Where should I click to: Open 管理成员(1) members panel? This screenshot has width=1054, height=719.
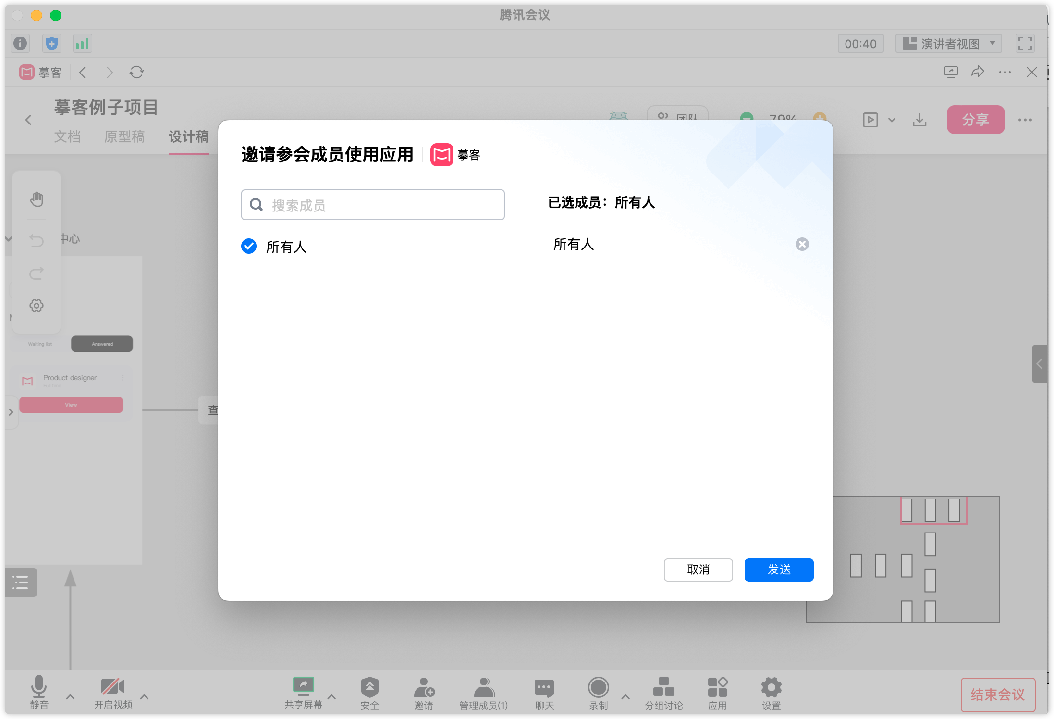coord(484,693)
